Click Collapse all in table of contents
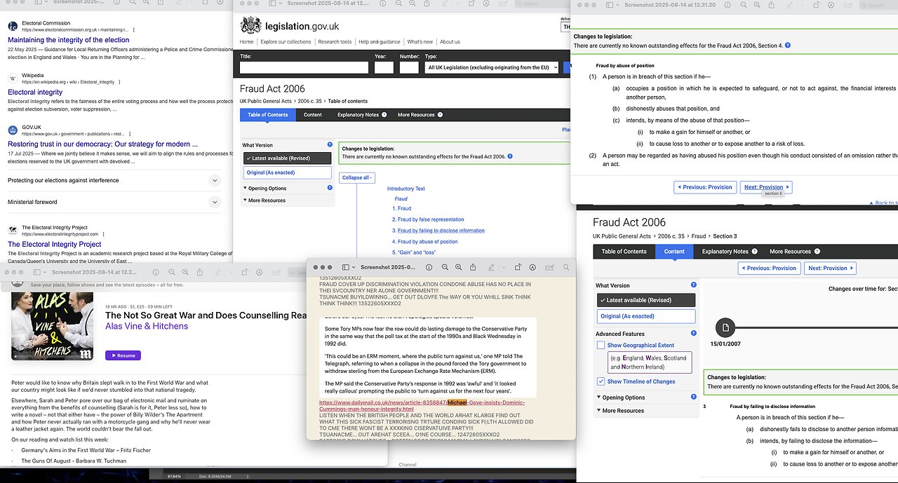The height and width of the screenshot is (483, 898). click(x=358, y=177)
